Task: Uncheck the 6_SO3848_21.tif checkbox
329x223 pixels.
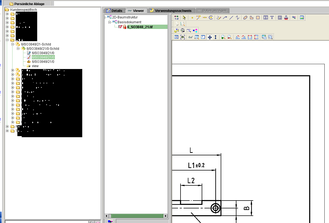Action: click(x=120, y=27)
